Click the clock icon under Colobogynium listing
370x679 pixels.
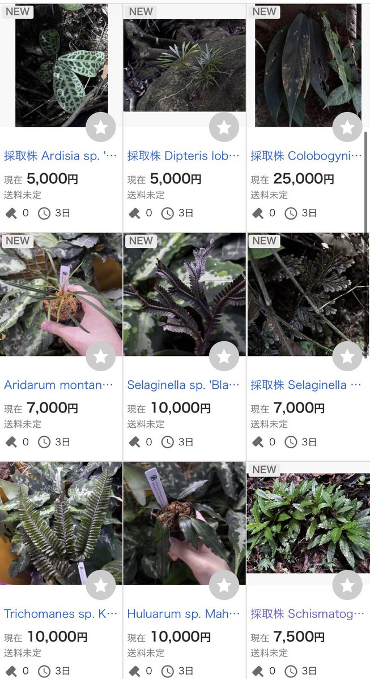pos(291,213)
